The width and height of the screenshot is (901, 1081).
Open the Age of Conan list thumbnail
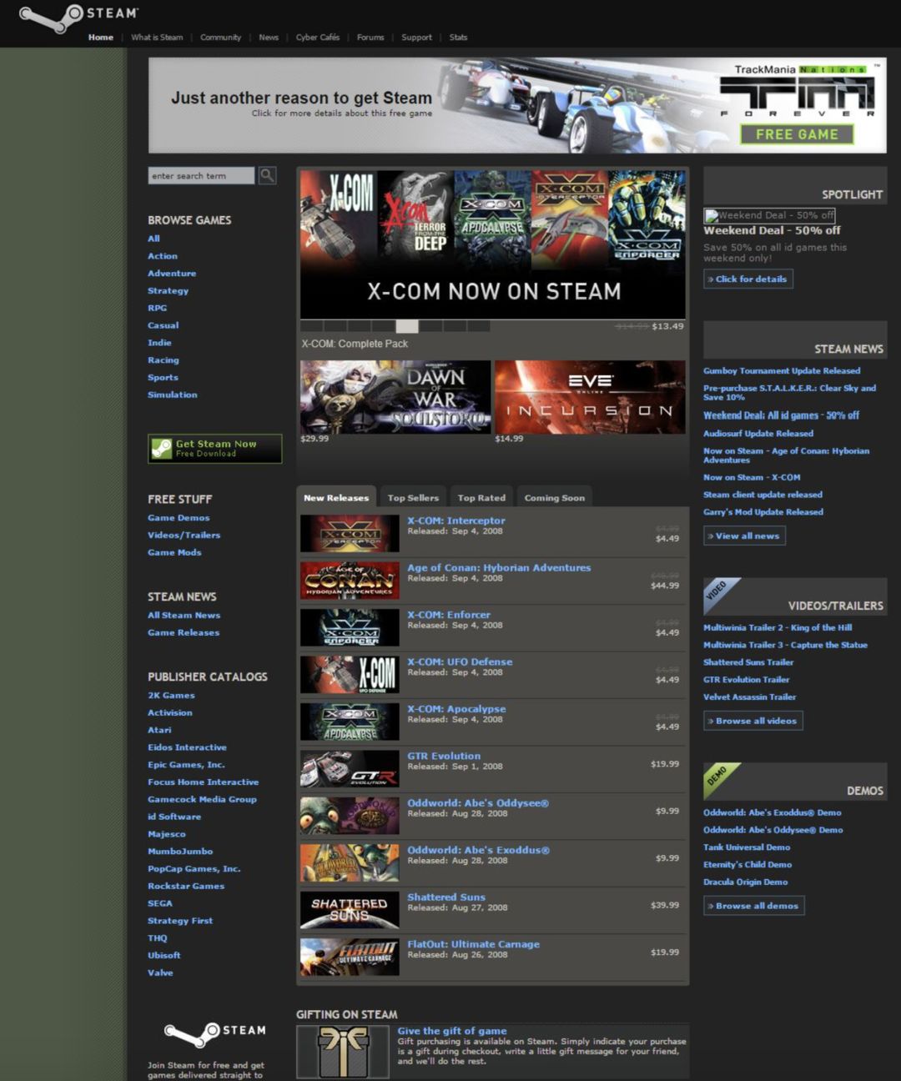[350, 581]
